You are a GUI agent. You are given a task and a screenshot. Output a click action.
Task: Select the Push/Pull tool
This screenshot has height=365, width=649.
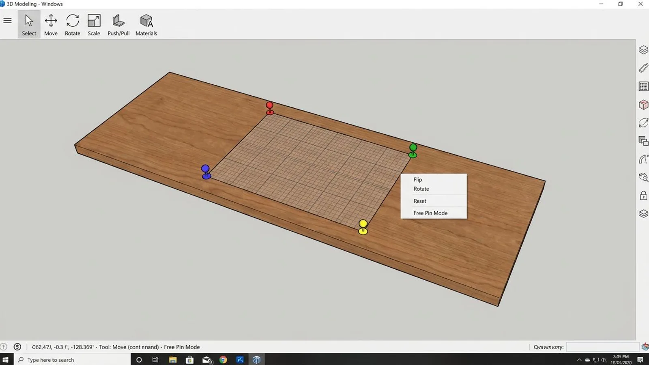pyautogui.click(x=118, y=25)
